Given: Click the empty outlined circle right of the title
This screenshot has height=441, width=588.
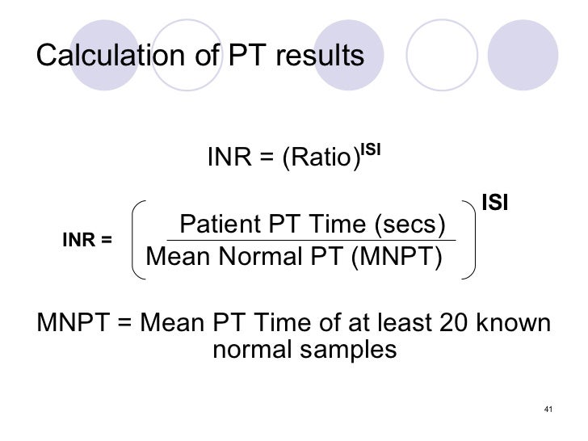Looking at the screenshot, I should click(441, 55).
